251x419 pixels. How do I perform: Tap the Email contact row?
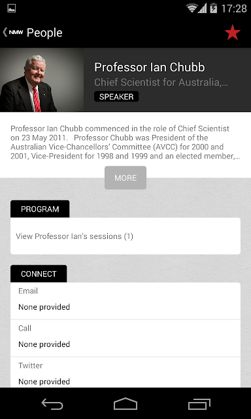tap(125, 301)
